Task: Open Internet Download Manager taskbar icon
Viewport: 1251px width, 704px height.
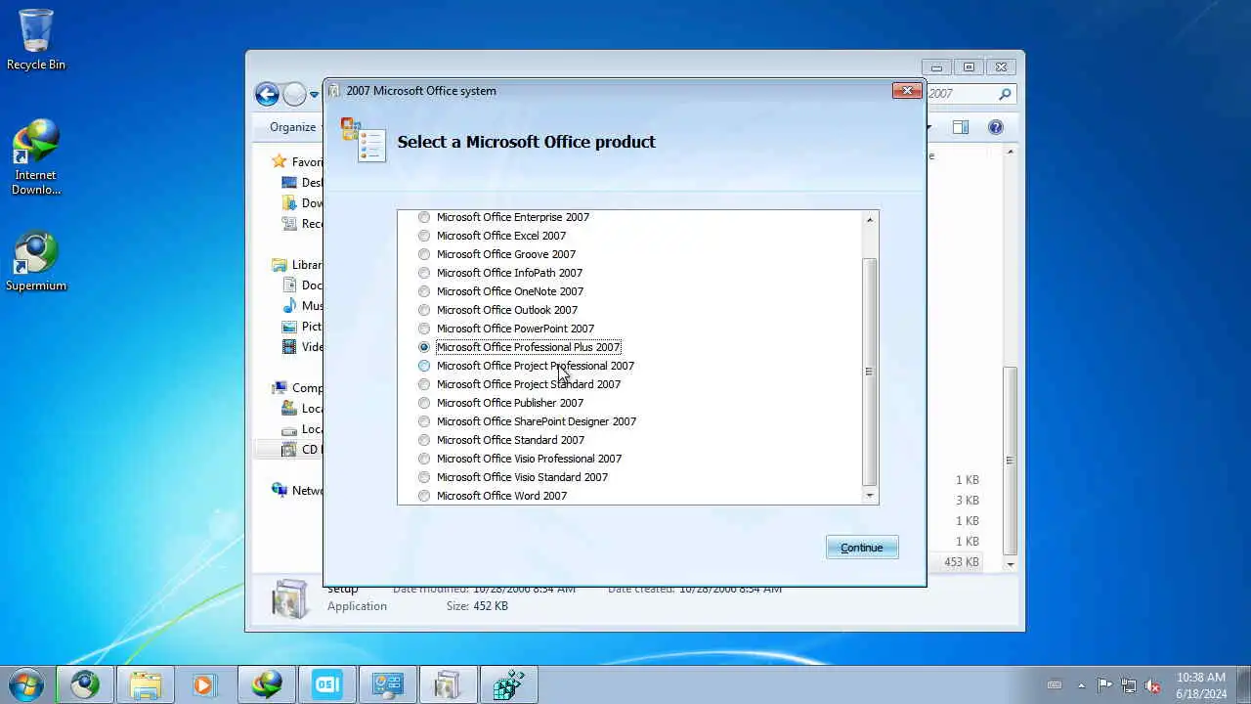Action: pos(266,685)
